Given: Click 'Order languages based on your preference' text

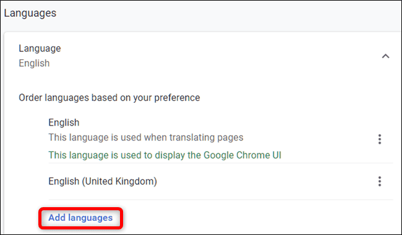Looking at the screenshot, I should [x=109, y=98].
